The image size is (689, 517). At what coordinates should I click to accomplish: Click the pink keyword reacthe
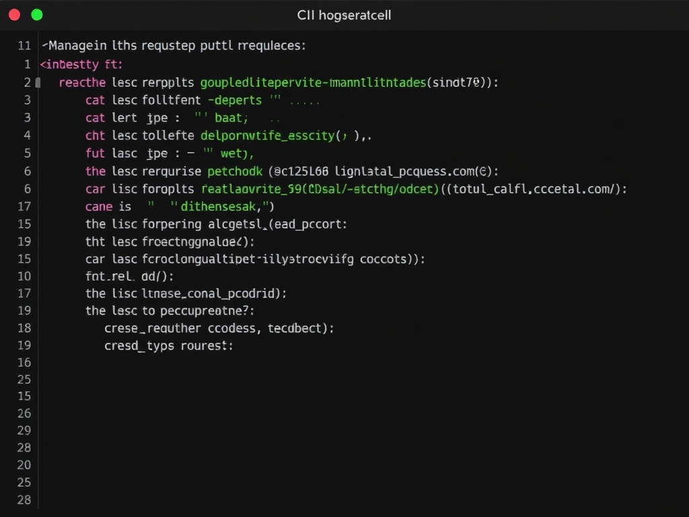click(x=81, y=82)
